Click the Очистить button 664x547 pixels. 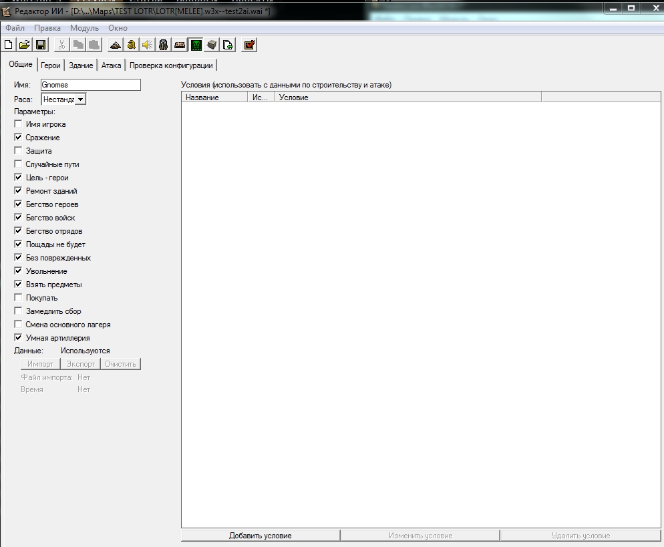point(121,364)
